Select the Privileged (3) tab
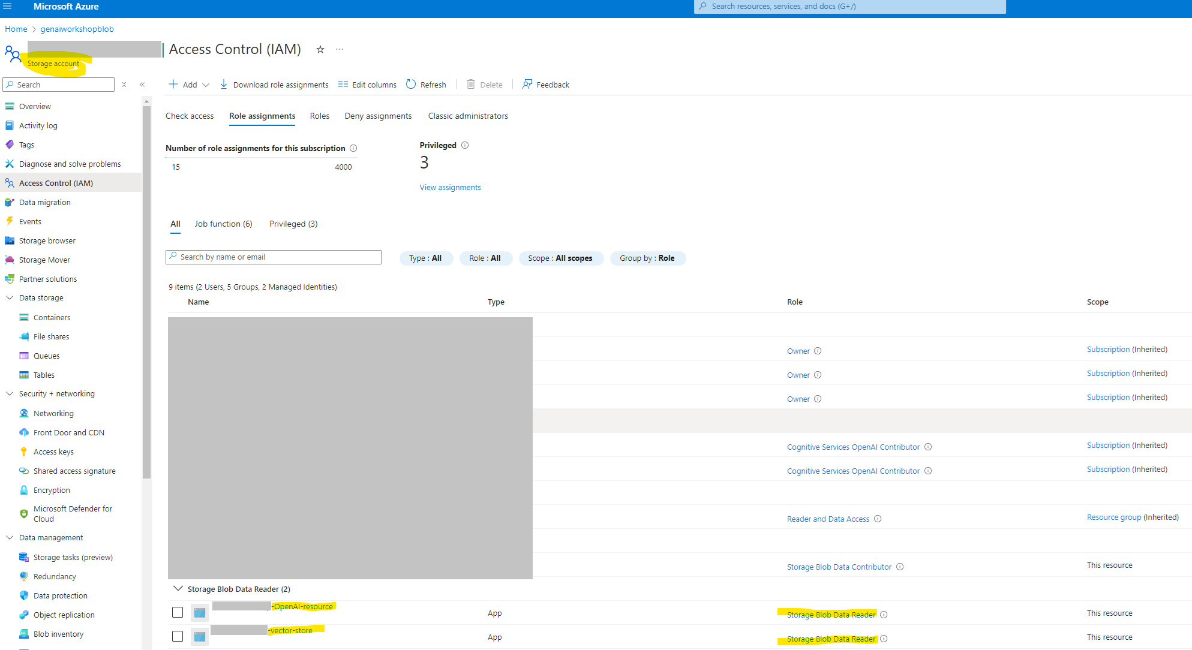This screenshot has height=650, width=1192. point(293,224)
